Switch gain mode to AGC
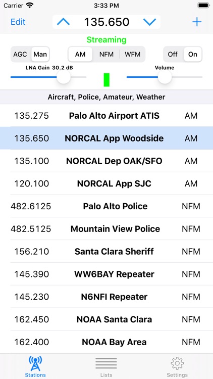Screen dimensions: 213x379 click(x=20, y=54)
